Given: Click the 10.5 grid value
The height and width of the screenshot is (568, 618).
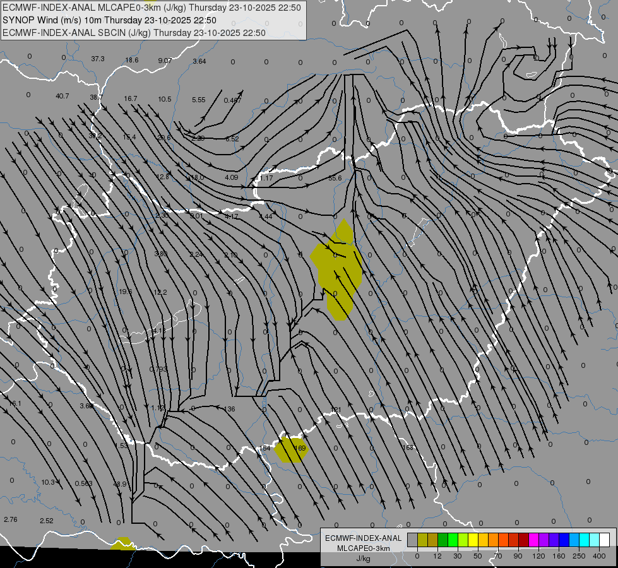Looking at the screenshot, I should [165, 99].
